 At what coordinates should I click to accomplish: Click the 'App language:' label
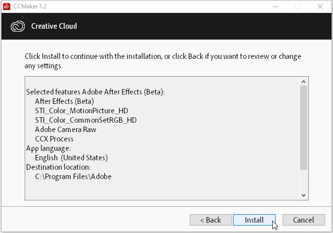click(x=48, y=148)
